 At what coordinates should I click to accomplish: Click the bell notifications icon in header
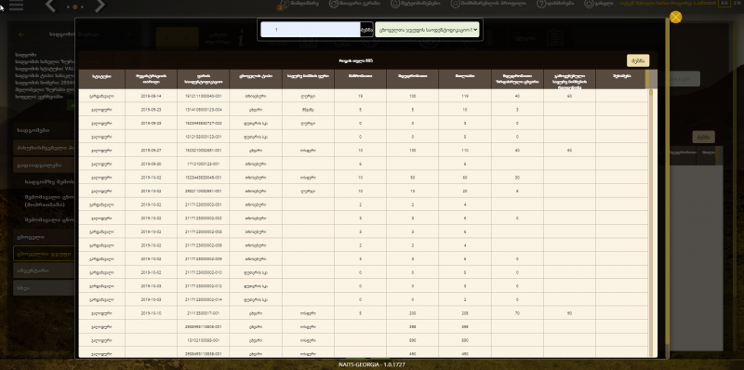pos(395,4)
